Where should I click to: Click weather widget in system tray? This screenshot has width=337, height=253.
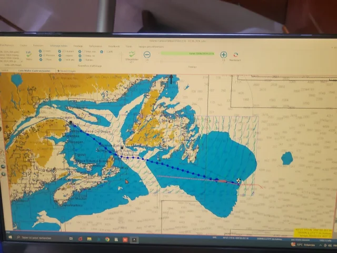[303, 245]
